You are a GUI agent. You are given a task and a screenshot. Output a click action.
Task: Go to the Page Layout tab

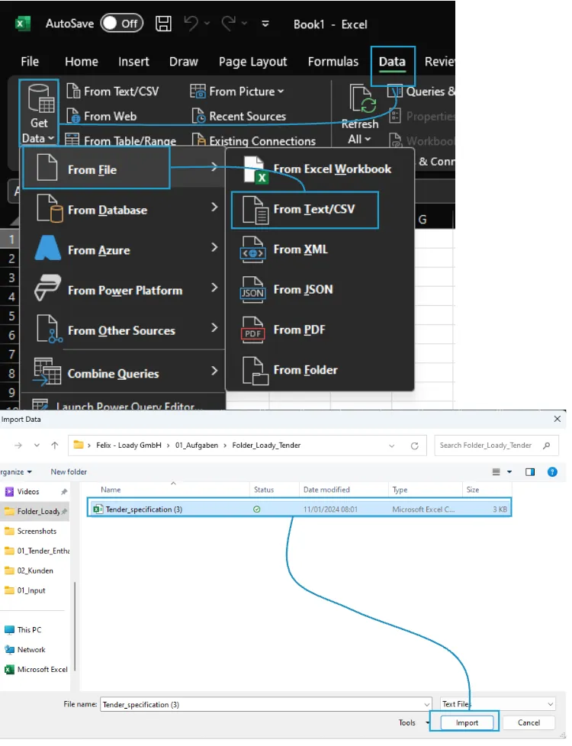click(252, 62)
